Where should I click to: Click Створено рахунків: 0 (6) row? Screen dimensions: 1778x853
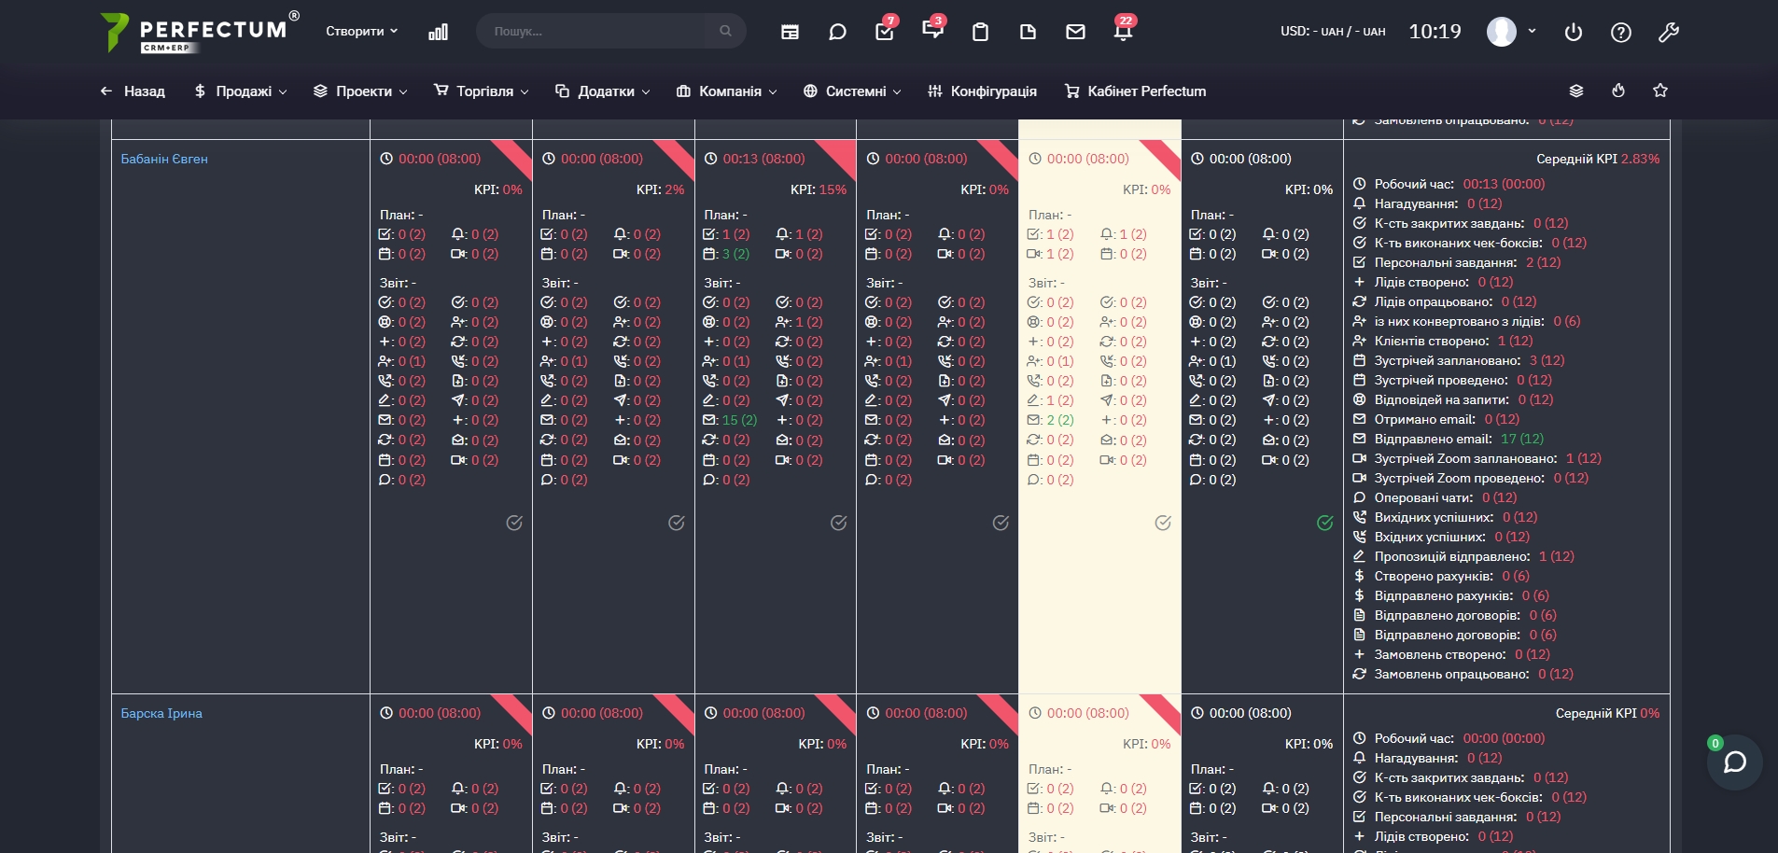click(x=1442, y=576)
